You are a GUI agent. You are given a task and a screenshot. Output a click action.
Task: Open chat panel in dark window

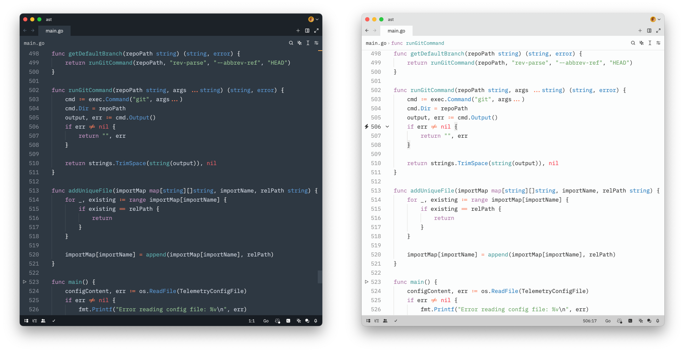pos(307,321)
